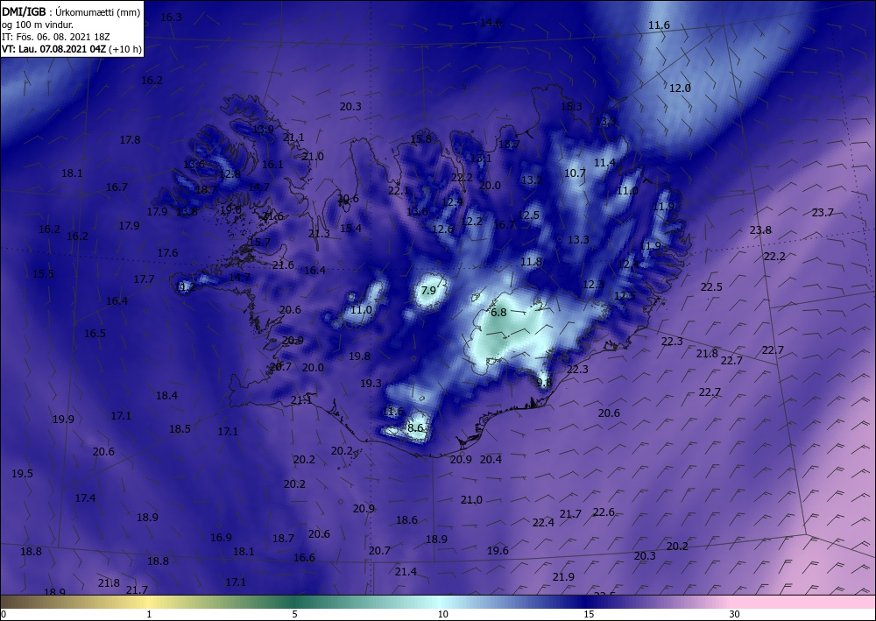Click the map value 17.4
876x621 pixels.
click(85, 498)
